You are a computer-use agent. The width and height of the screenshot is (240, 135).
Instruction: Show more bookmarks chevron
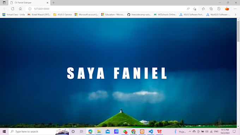click(235, 14)
